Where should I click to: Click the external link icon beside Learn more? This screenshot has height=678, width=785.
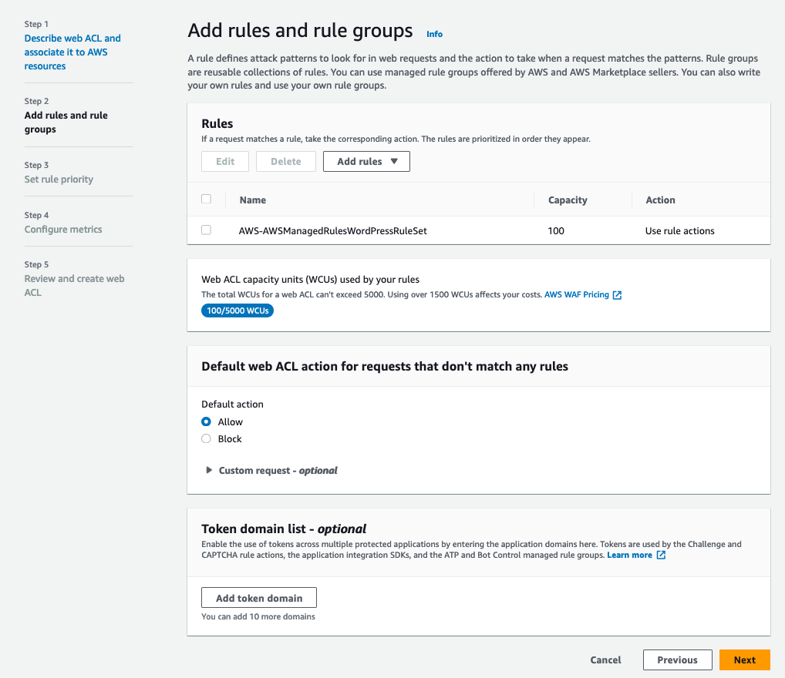(661, 555)
